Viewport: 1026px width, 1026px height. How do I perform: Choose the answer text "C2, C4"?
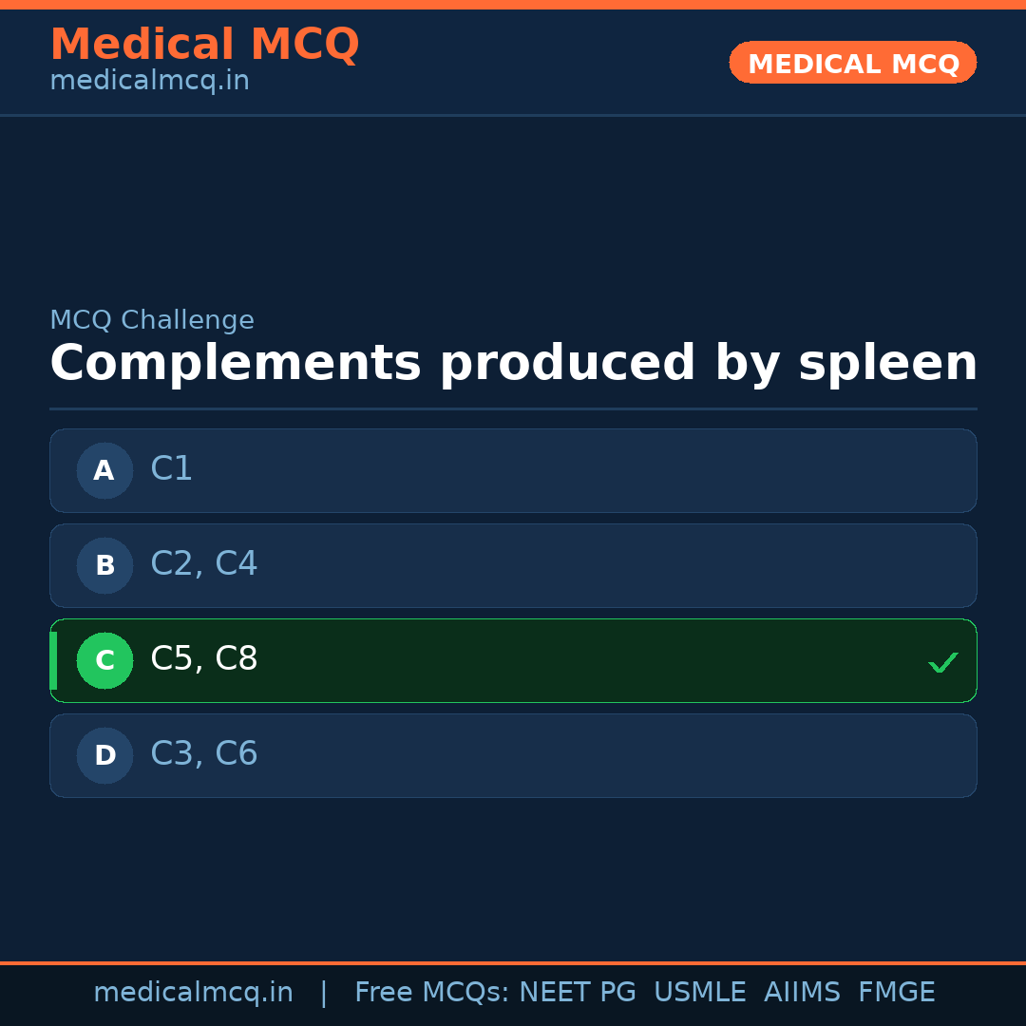pyautogui.click(x=204, y=564)
